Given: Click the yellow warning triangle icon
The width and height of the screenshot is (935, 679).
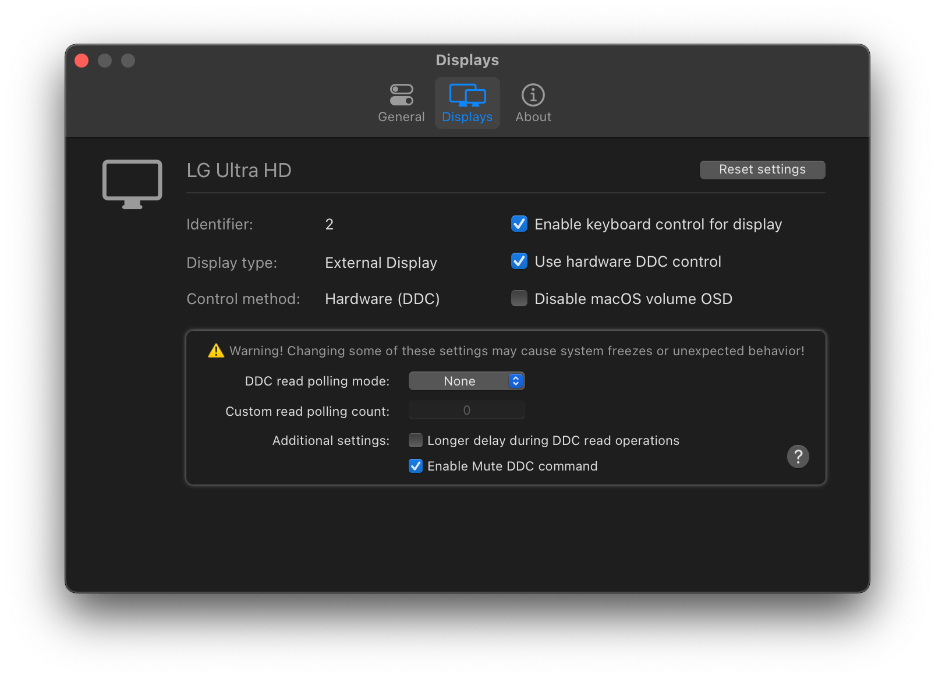Looking at the screenshot, I should 215,350.
